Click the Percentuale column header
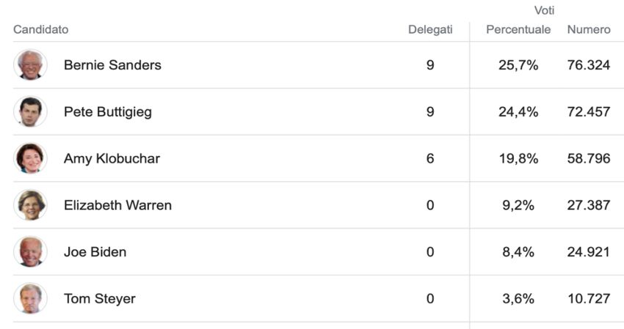Image resolution: width=624 pixels, height=329 pixels. [518, 30]
